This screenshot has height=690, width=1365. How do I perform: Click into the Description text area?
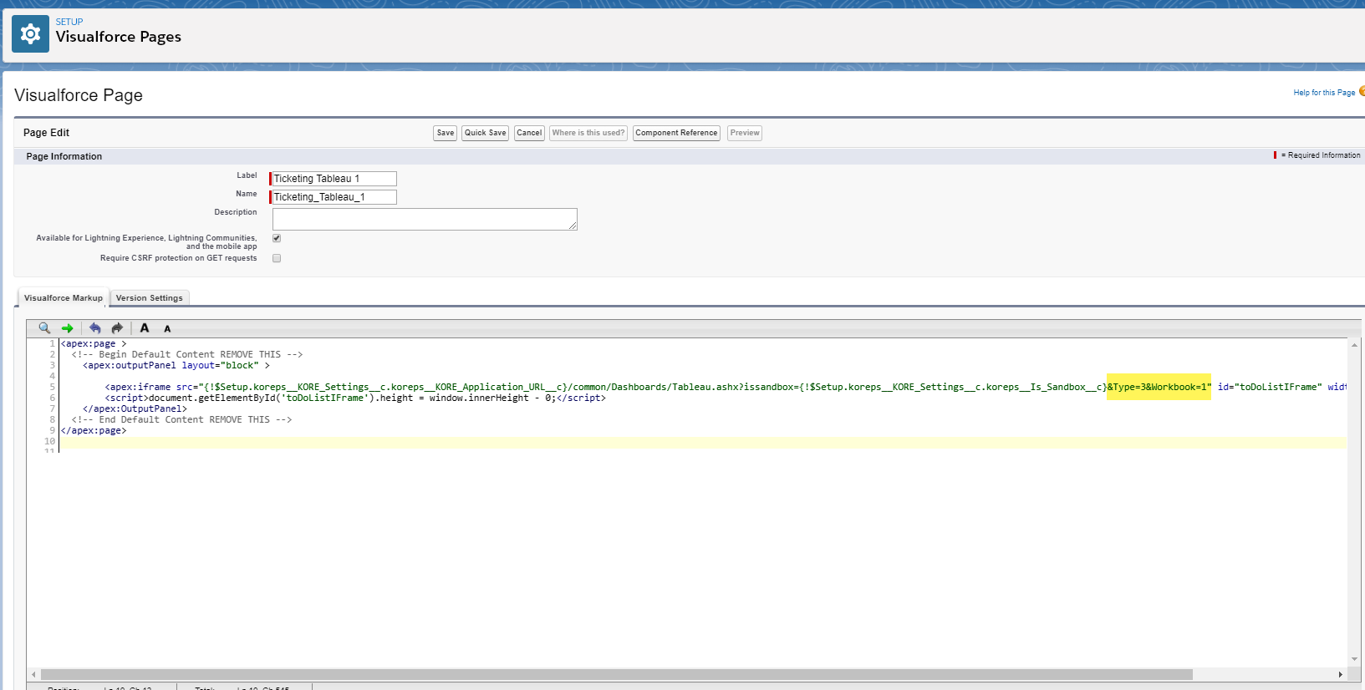tap(425, 219)
